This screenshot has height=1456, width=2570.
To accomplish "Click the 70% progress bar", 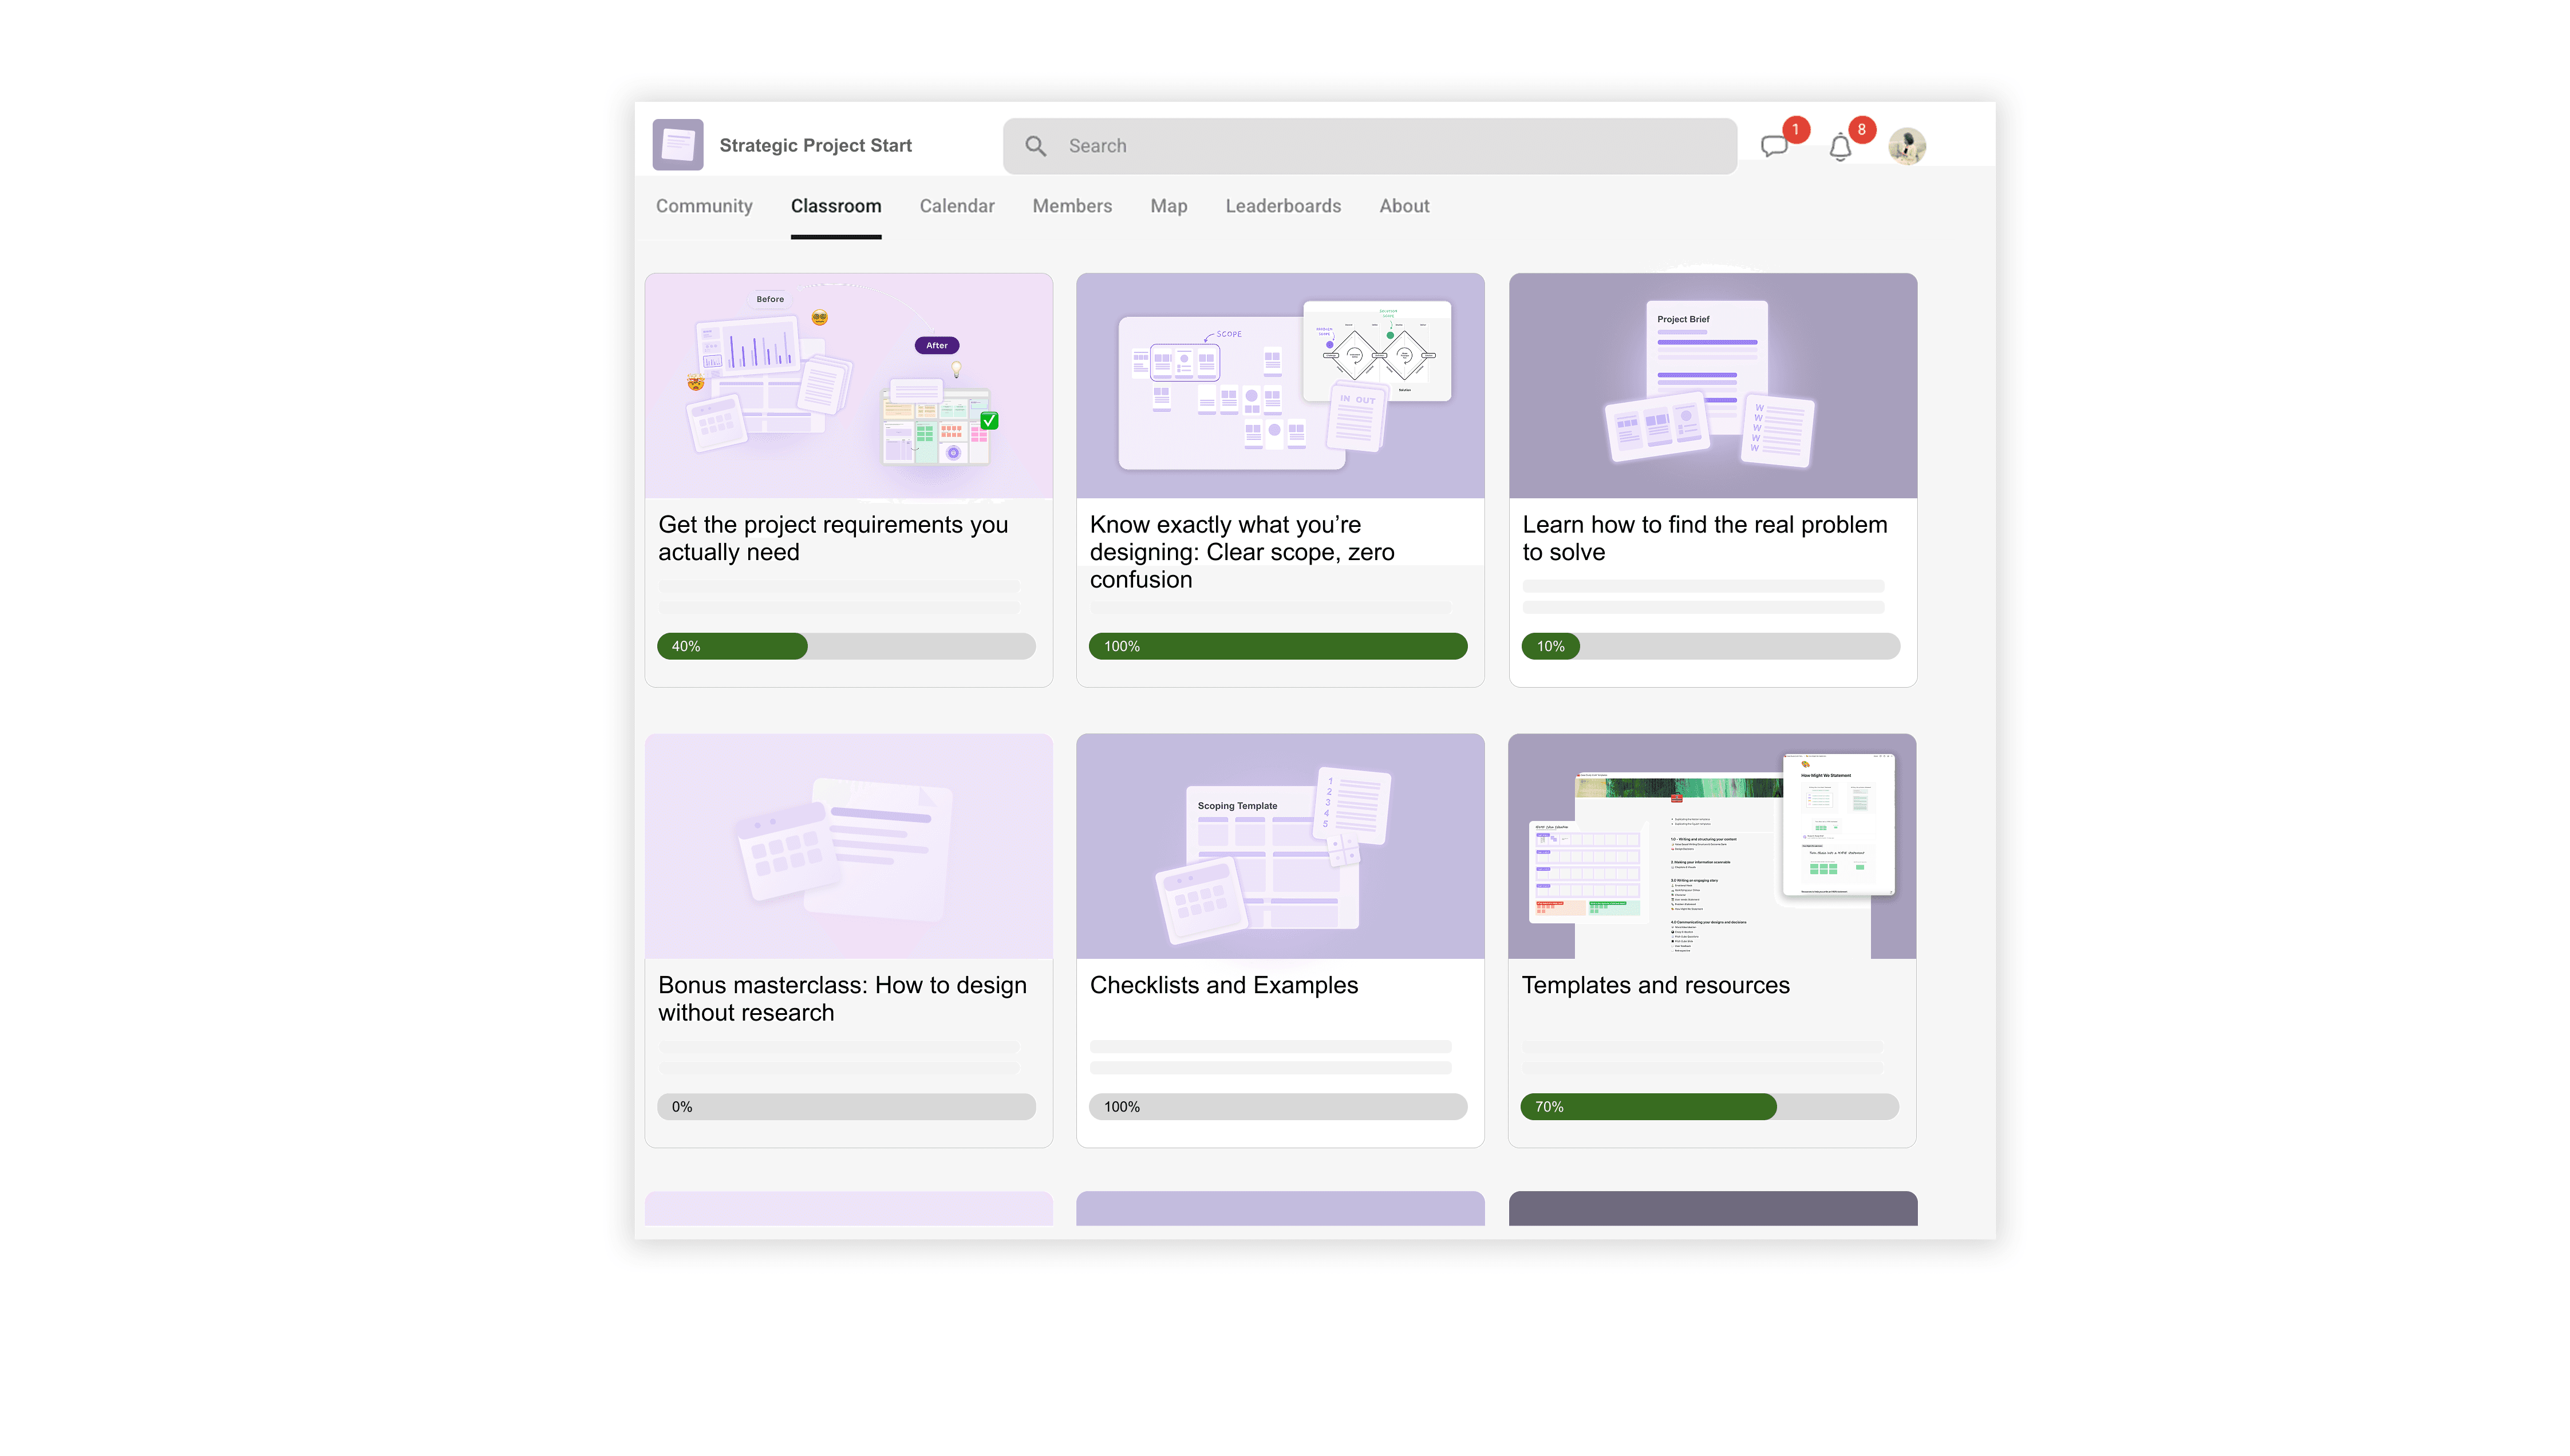I will click(1709, 1106).
